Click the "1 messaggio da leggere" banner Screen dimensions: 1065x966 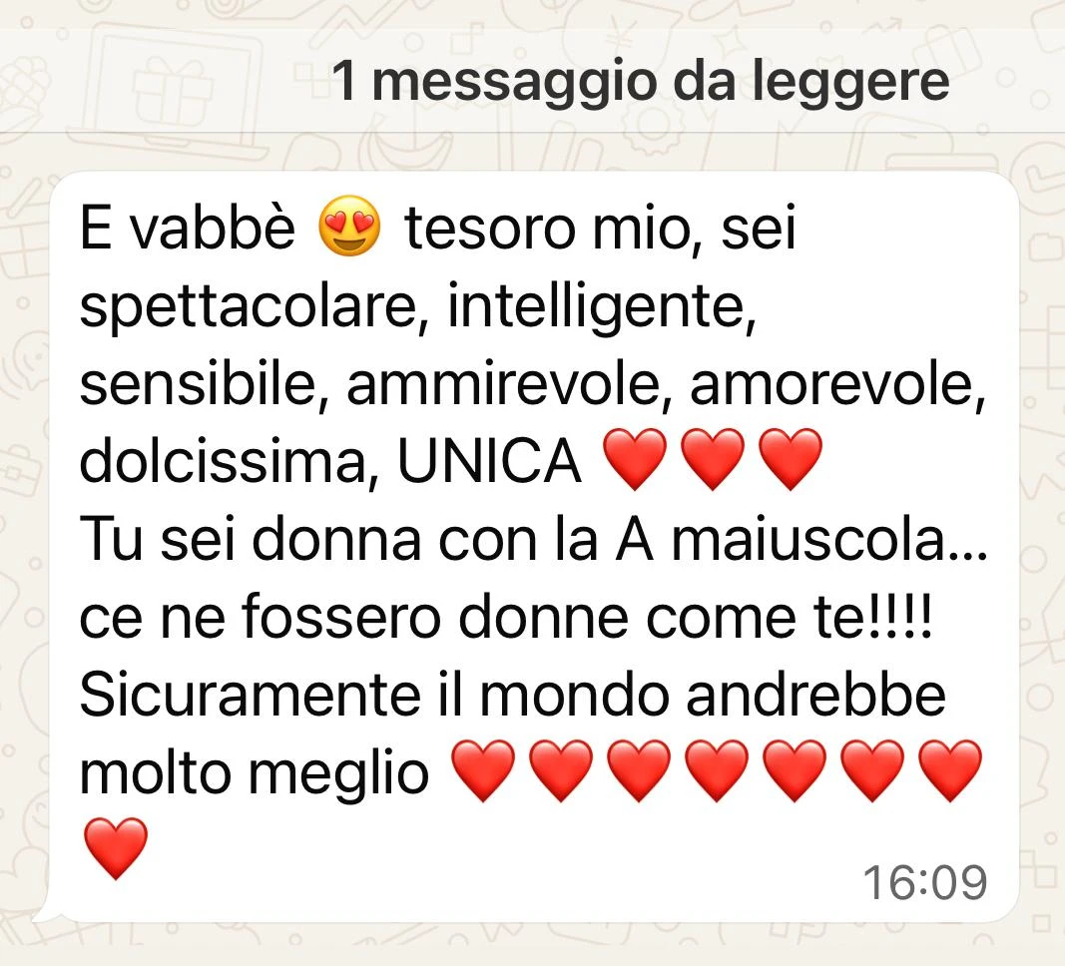[x=533, y=82]
